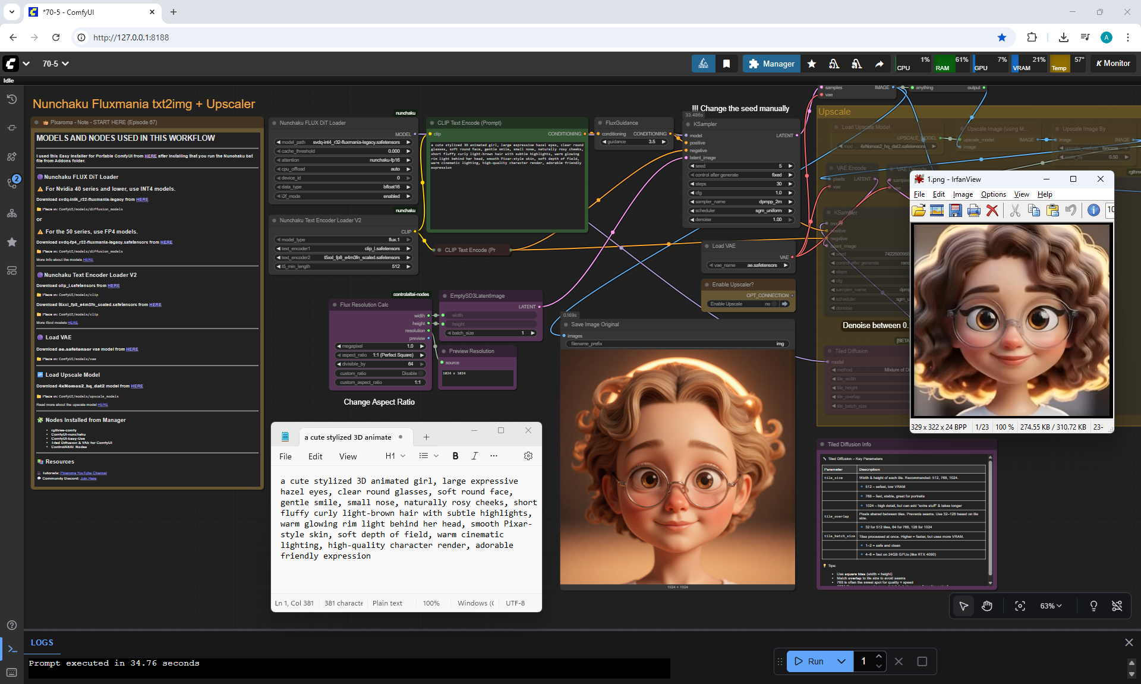Toggle link visibility icon at bottom right
The width and height of the screenshot is (1141, 684).
(1117, 606)
